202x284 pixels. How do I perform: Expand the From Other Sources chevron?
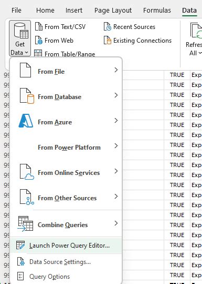point(116,197)
